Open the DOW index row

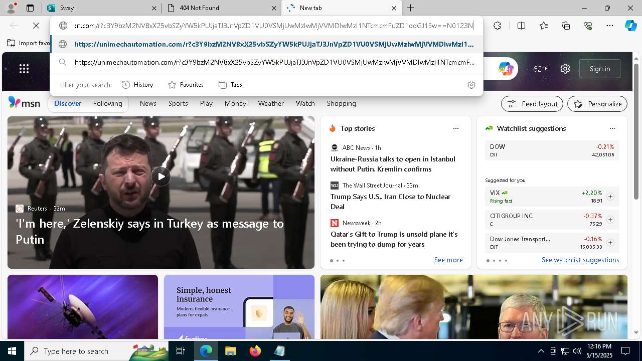pyautogui.click(x=552, y=150)
